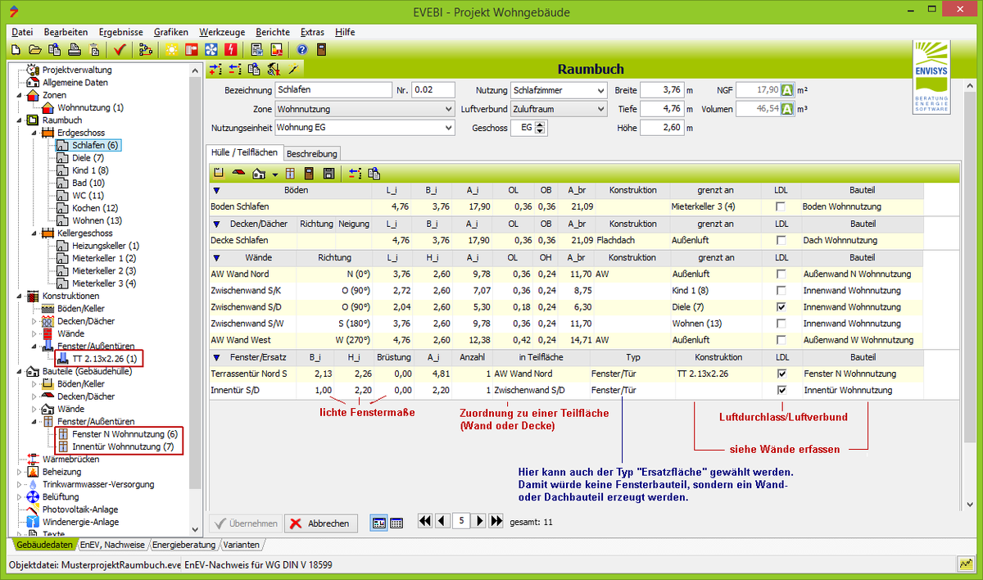Click the red checkmark icon in main toolbar
The width and height of the screenshot is (983, 580).
pos(120,49)
